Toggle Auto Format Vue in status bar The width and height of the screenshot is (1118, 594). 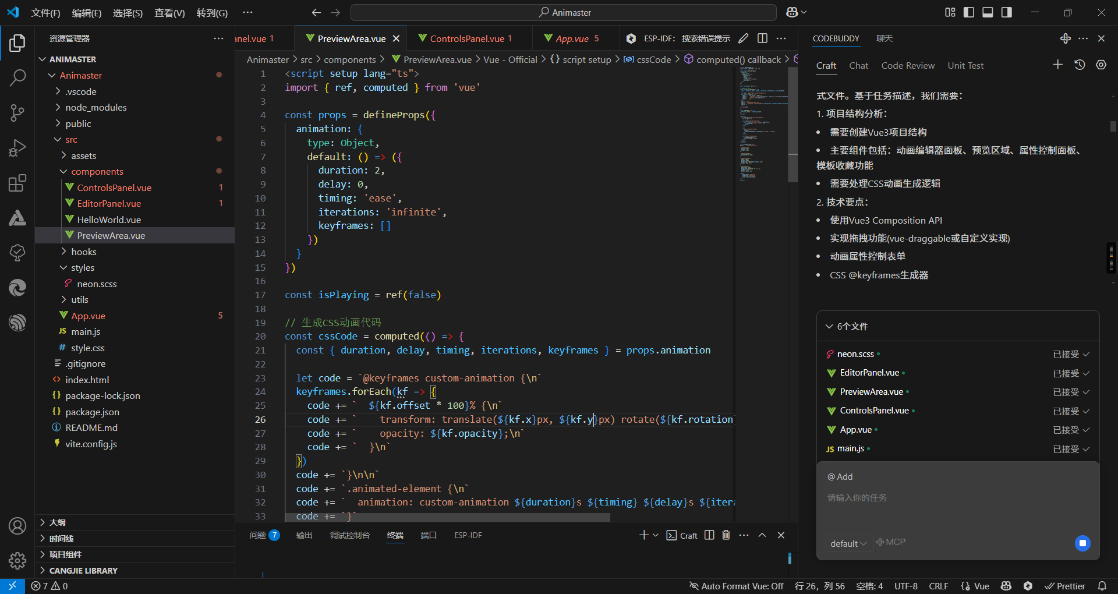click(x=736, y=586)
